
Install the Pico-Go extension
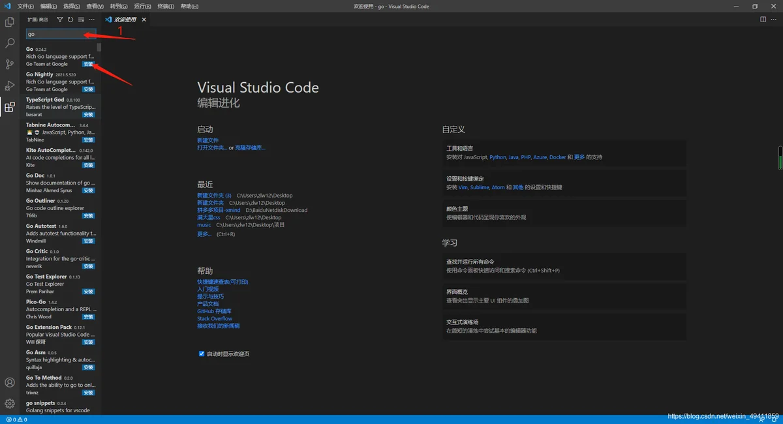point(89,317)
